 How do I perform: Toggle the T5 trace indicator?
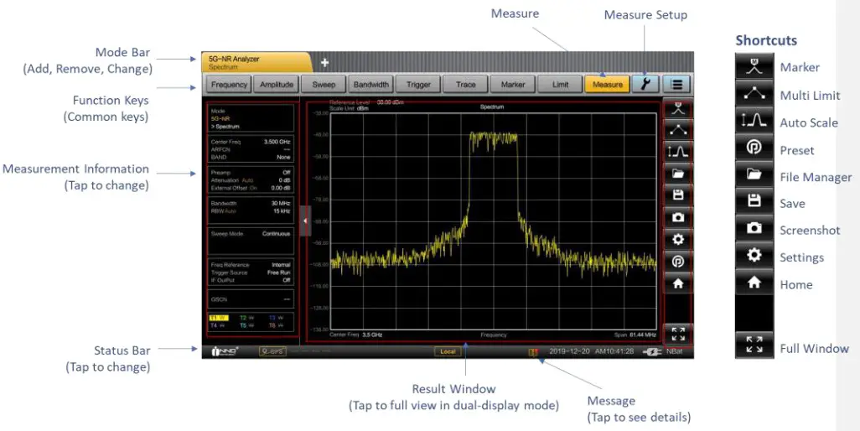[x=246, y=325]
